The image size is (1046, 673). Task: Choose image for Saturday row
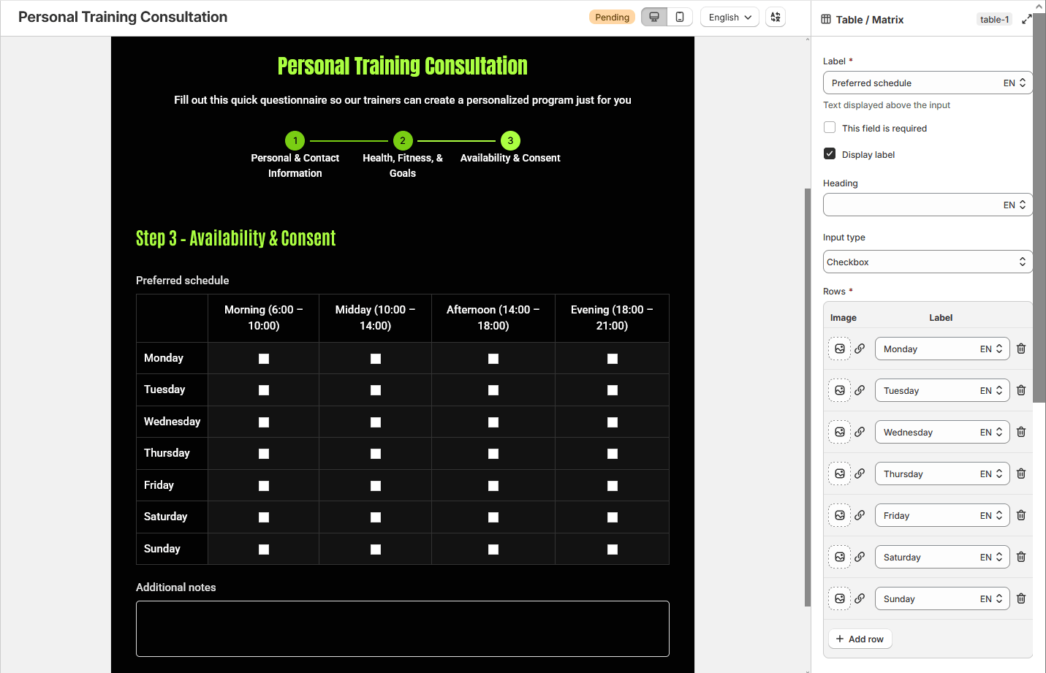[840, 557]
